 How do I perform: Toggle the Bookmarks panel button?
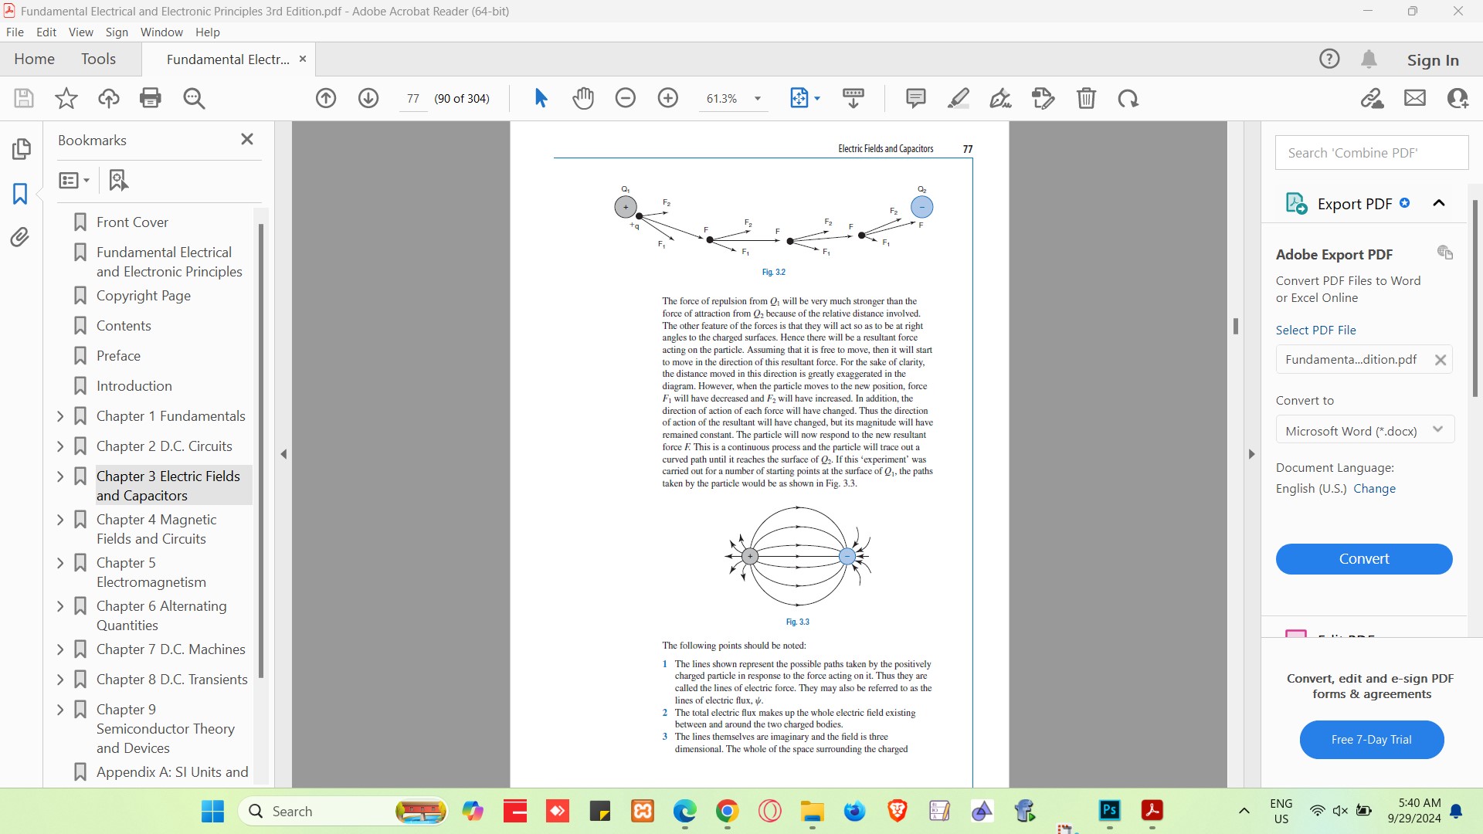(21, 193)
